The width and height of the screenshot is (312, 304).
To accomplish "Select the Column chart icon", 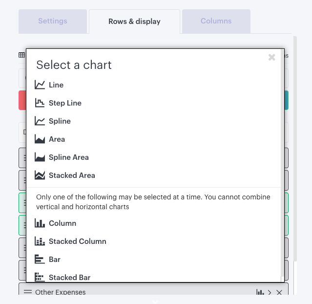I will [40, 223].
